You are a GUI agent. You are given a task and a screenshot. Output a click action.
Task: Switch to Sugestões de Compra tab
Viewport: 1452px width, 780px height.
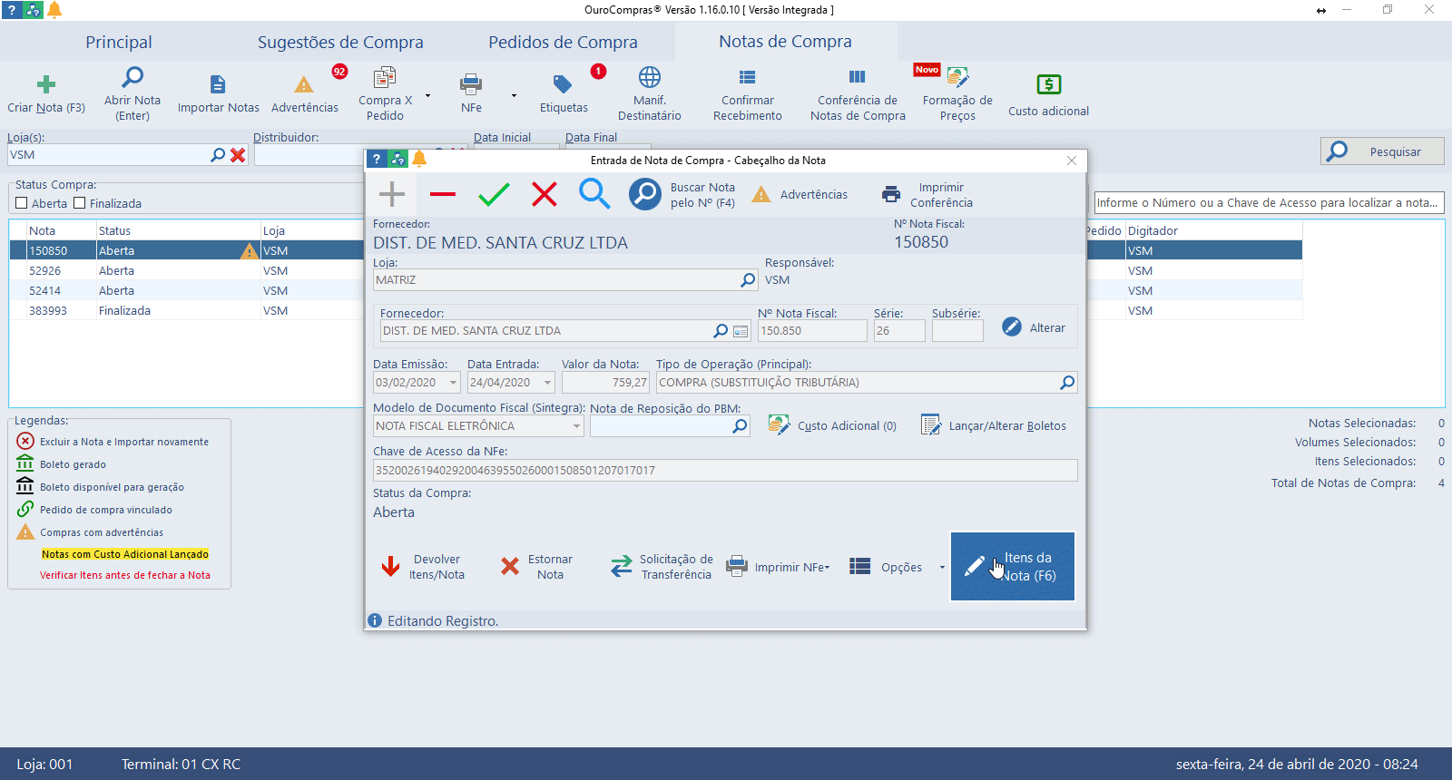(340, 43)
